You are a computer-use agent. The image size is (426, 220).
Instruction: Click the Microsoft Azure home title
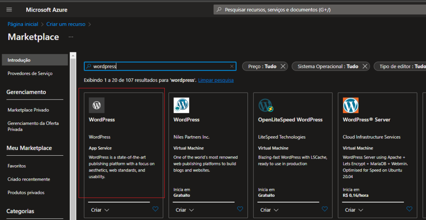coord(47,10)
